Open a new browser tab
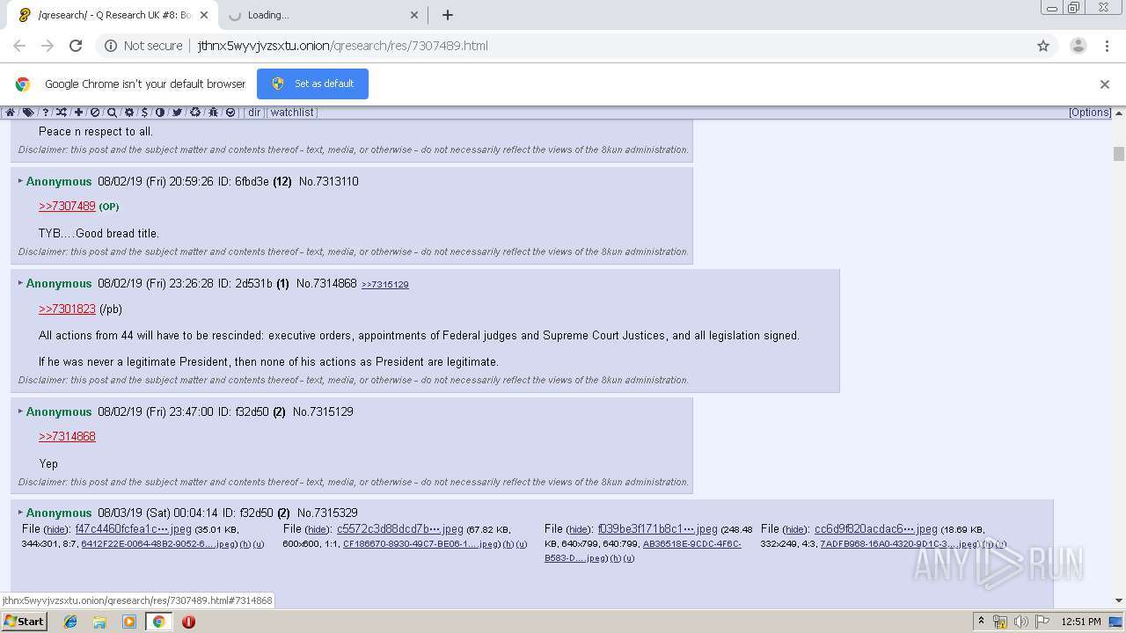Image resolution: width=1126 pixels, height=633 pixels. 448,15
